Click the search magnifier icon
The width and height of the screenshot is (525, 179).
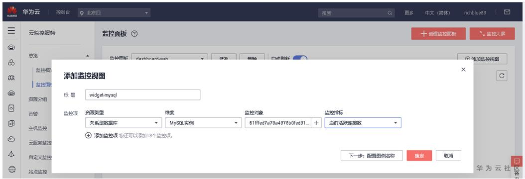(390, 13)
